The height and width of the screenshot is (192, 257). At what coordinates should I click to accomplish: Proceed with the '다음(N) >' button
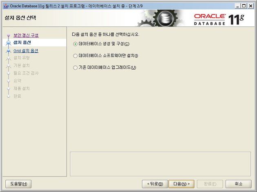click(x=181, y=184)
